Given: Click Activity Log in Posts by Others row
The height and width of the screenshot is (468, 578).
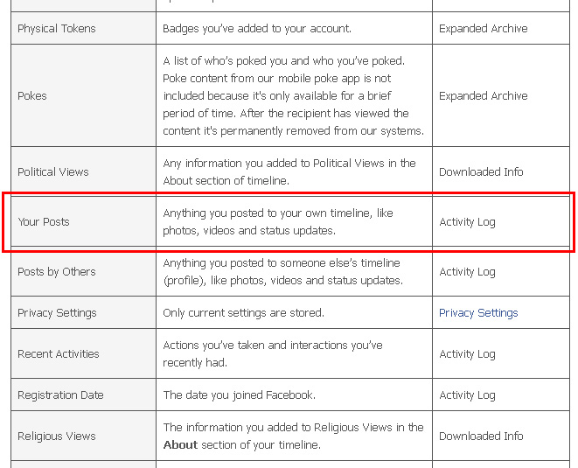Looking at the screenshot, I should pyautogui.click(x=467, y=272).
